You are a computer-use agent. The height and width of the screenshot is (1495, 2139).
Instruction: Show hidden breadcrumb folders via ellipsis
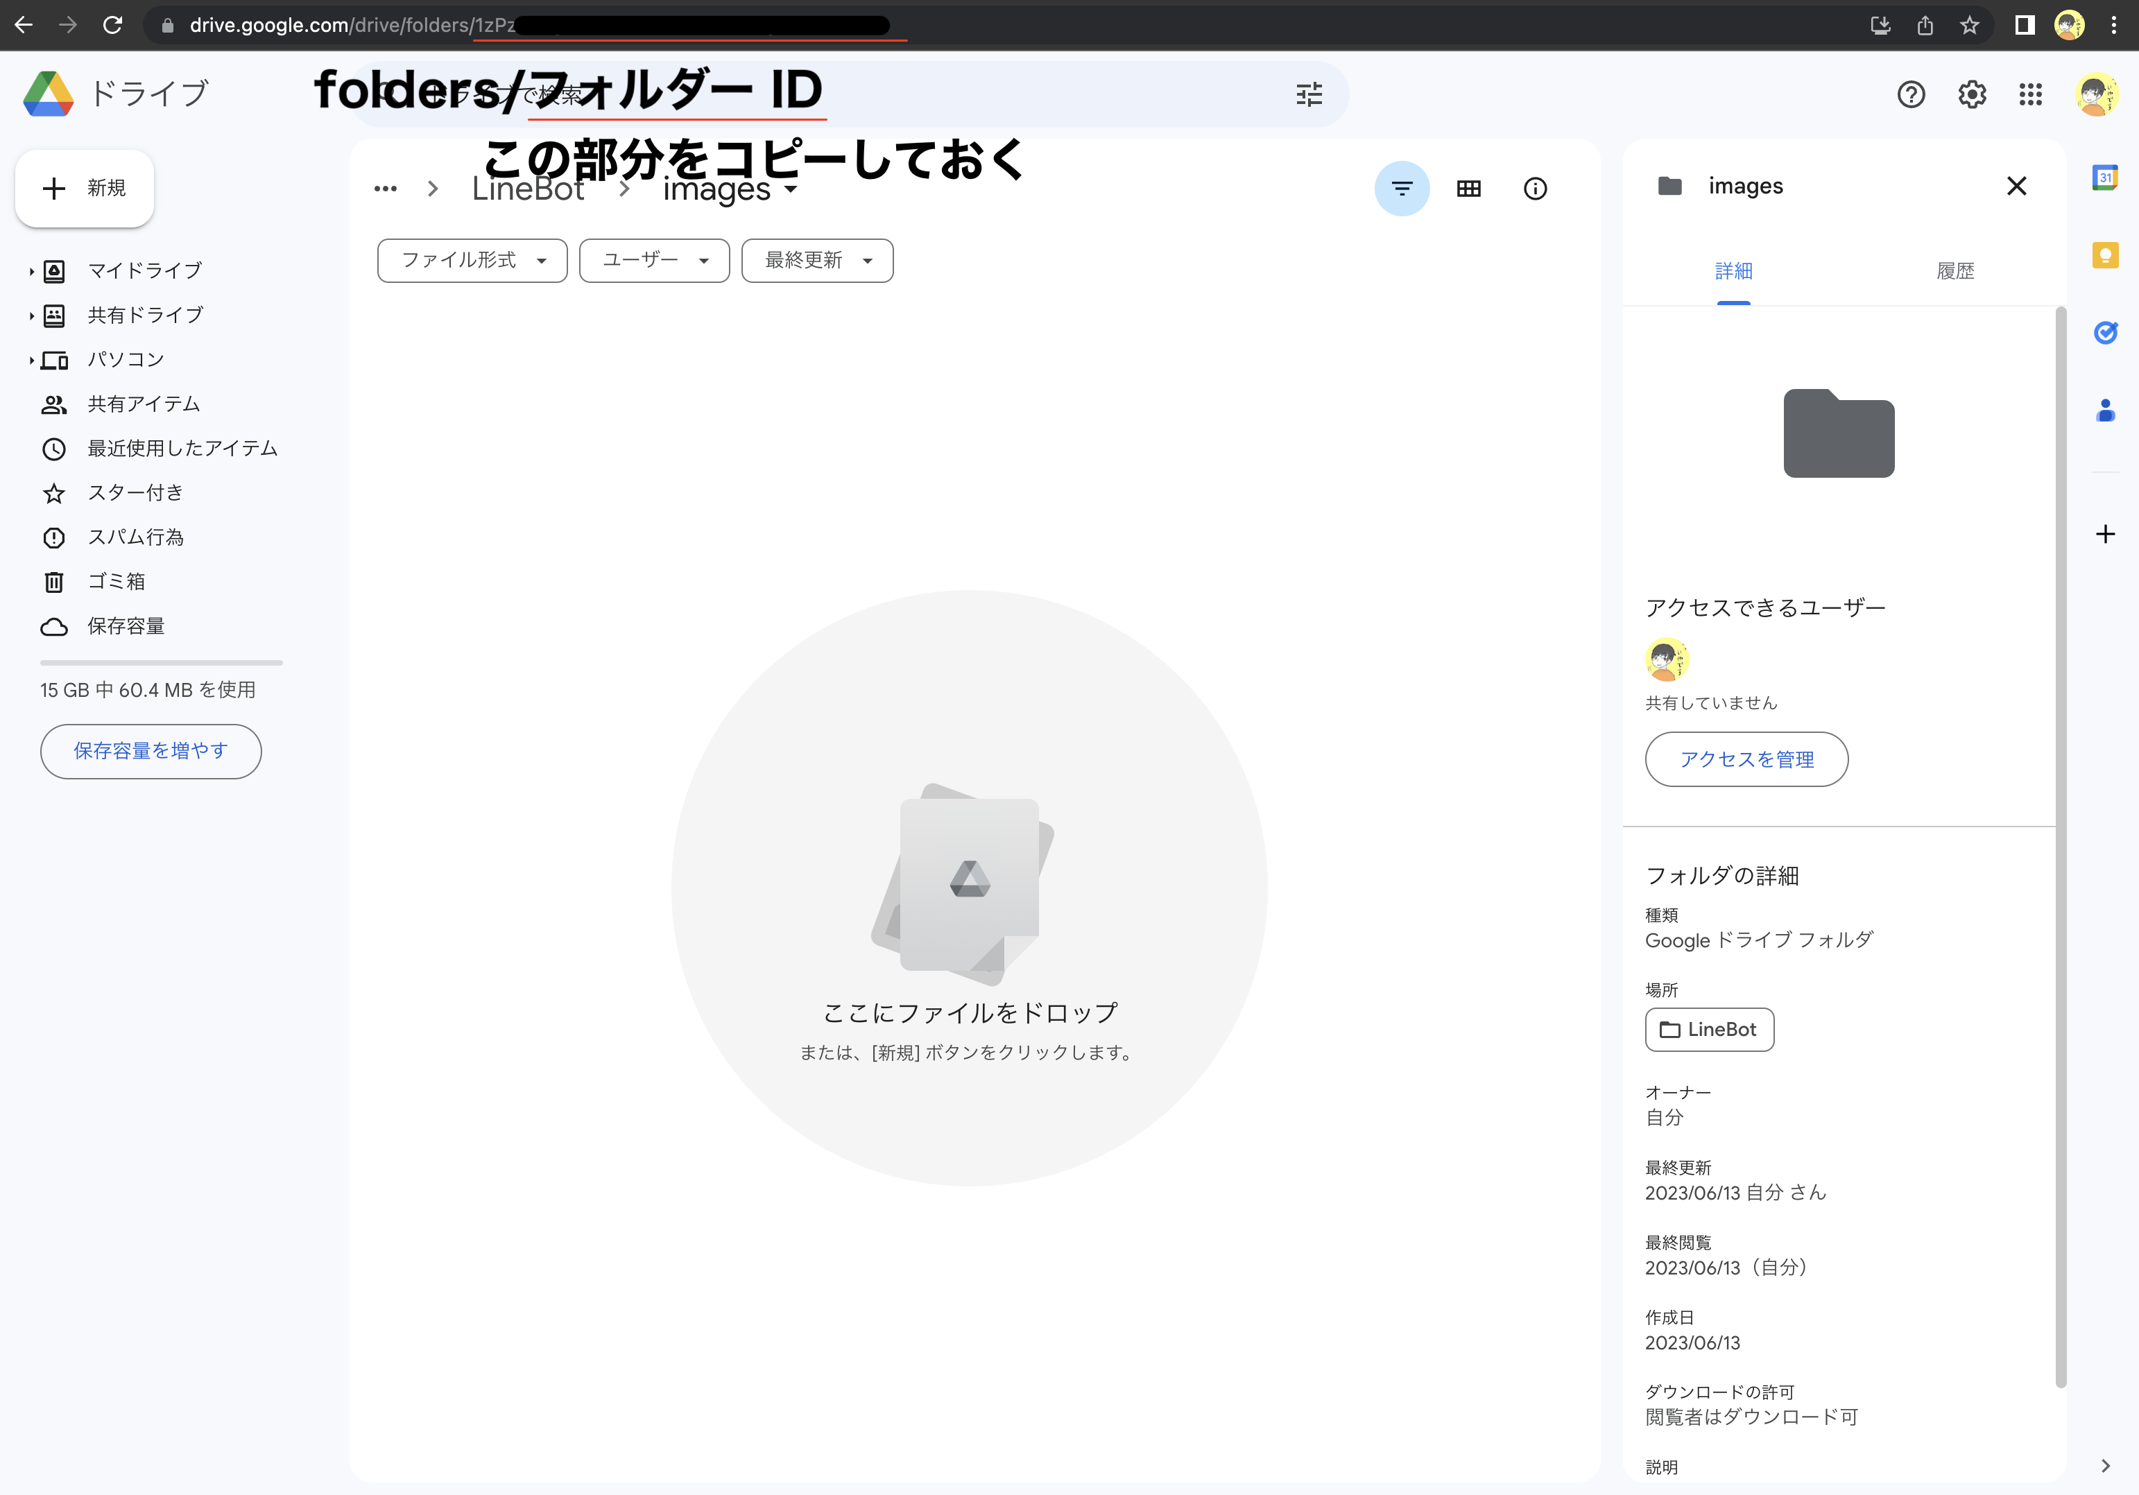[x=385, y=189]
